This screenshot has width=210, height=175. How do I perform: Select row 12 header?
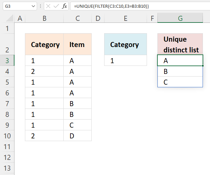tap(7, 157)
